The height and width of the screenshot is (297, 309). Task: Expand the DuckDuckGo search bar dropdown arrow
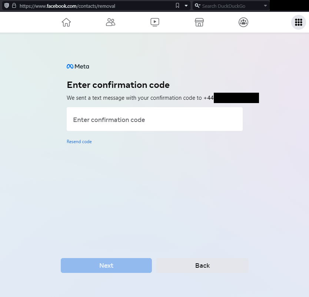click(265, 6)
